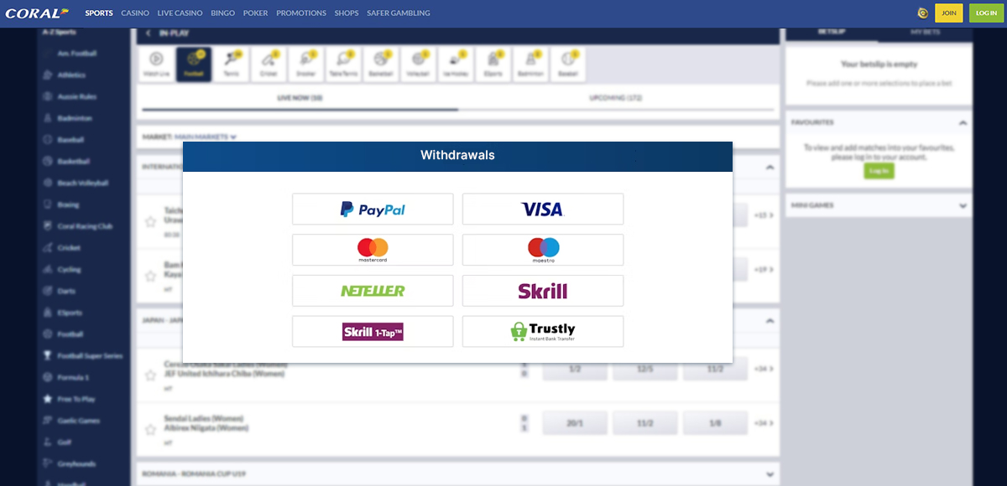Select the Volleyball sport tile

(x=418, y=65)
